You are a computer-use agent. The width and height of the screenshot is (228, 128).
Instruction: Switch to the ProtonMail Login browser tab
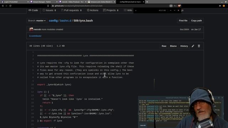coord(15,2)
